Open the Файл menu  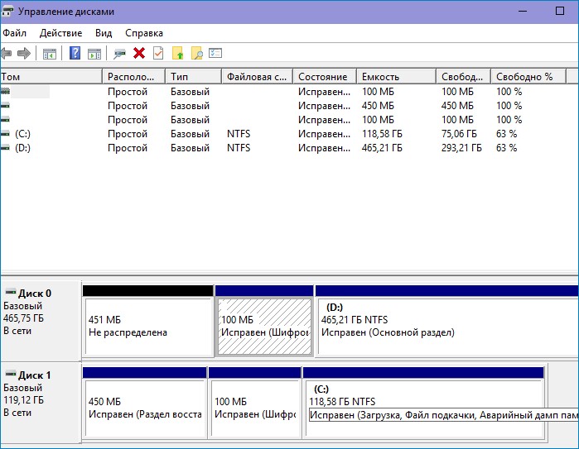(x=14, y=33)
